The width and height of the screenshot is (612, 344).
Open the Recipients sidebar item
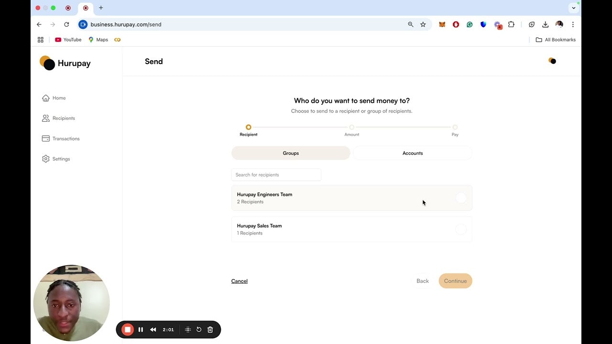[x=58, y=118]
